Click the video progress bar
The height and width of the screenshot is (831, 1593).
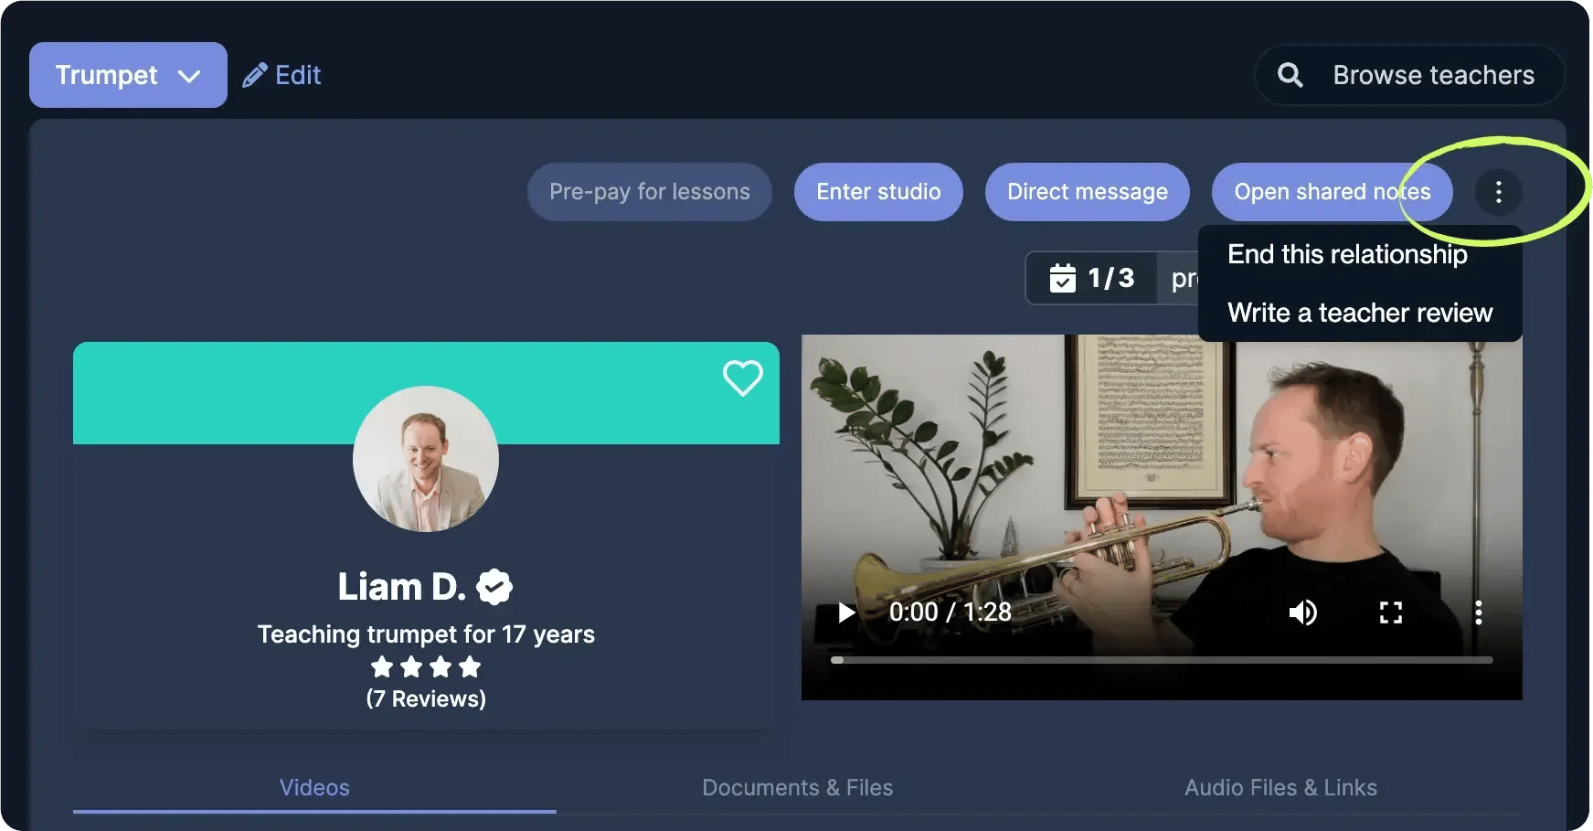coord(1161,659)
